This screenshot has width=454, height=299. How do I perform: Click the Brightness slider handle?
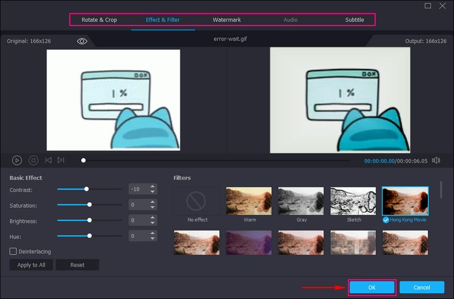tap(89, 220)
